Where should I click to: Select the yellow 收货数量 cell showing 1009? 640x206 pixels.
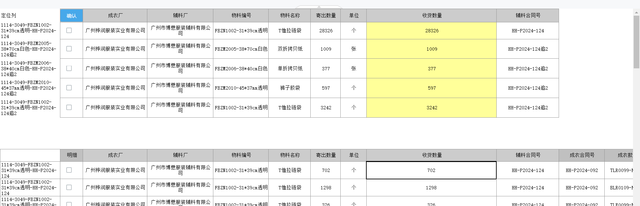(431, 49)
